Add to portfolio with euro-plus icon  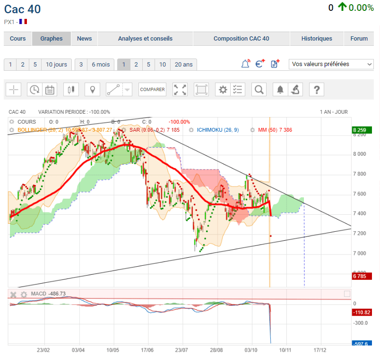(260, 64)
